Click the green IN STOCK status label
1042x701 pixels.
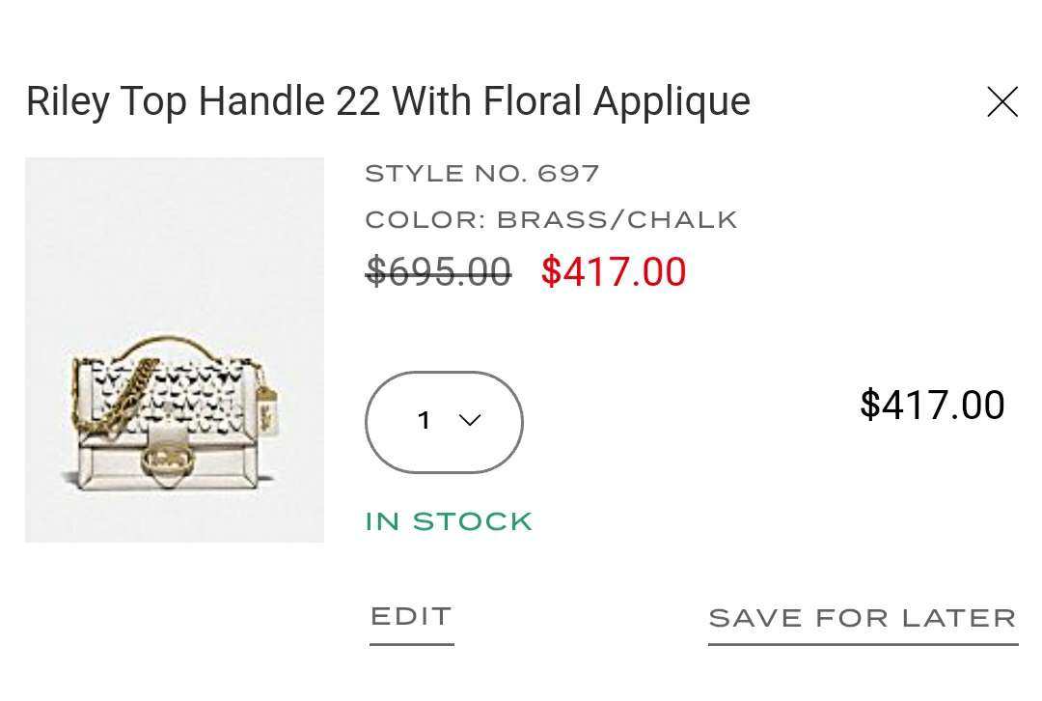pyautogui.click(x=450, y=521)
